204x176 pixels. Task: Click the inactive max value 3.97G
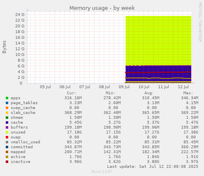[x=192, y=162]
